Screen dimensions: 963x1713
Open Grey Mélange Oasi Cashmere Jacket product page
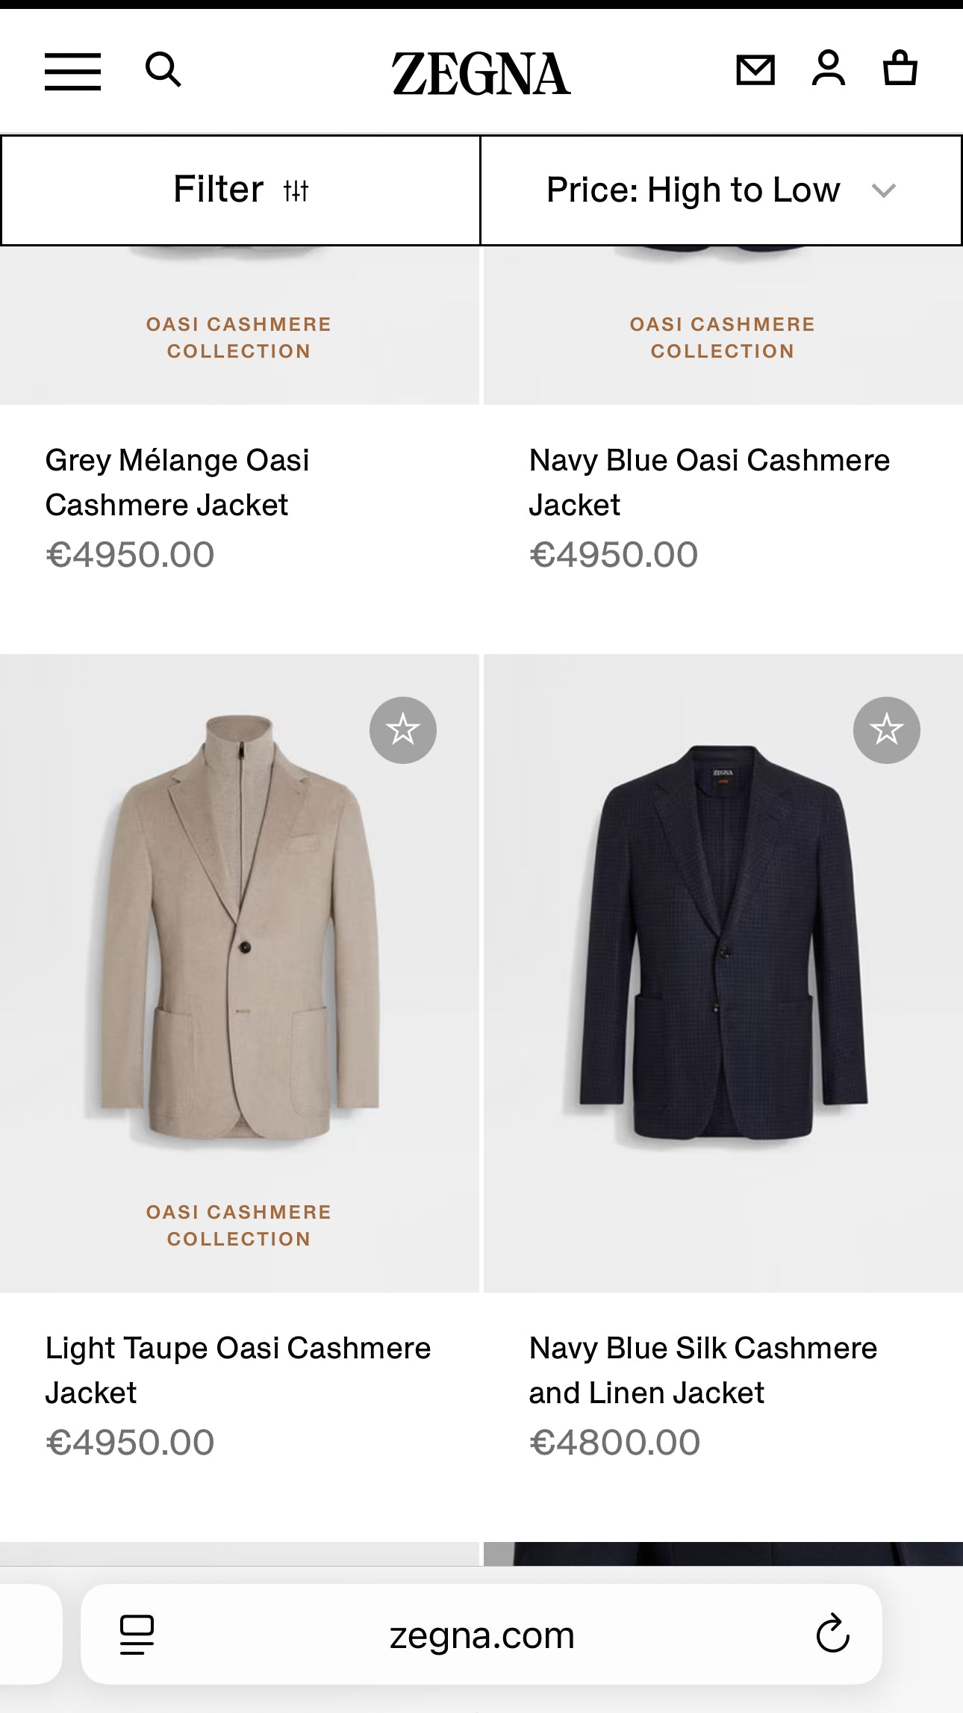[x=178, y=481]
